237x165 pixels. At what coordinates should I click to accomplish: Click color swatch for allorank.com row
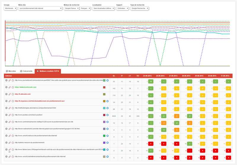tap(104, 94)
